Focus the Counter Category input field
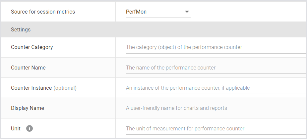 coord(215,47)
